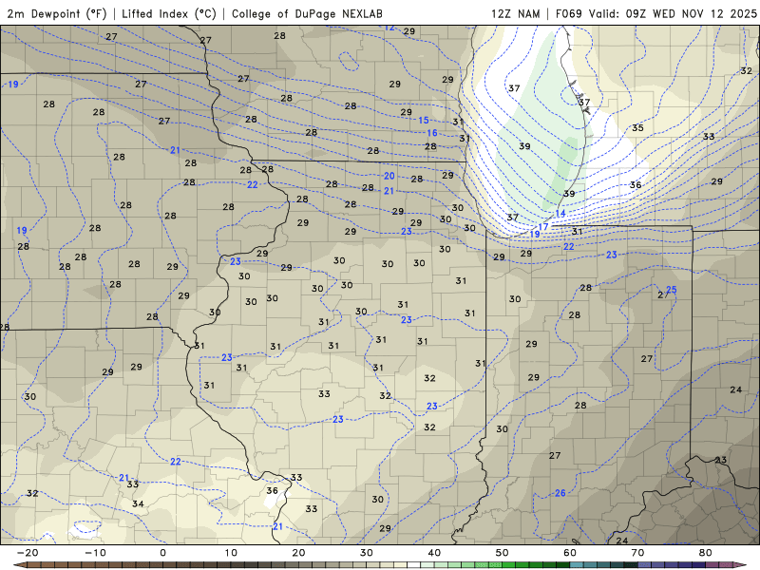Click the '80' colorbar label
Screen dimensions: 760x570
(706, 553)
